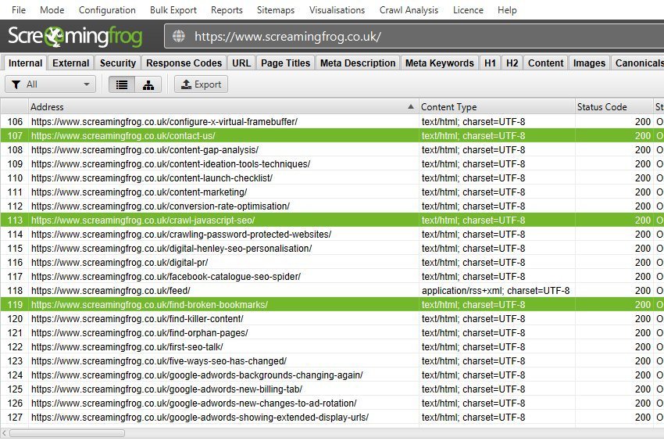Open the Bulk Export menu
Image resolution: width=664 pixels, height=441 pixels.
click(x=173, y=10)
